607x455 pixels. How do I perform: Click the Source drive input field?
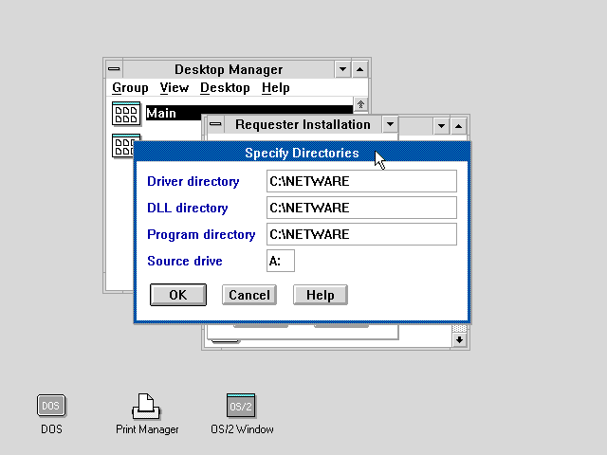tap(281, 261)
